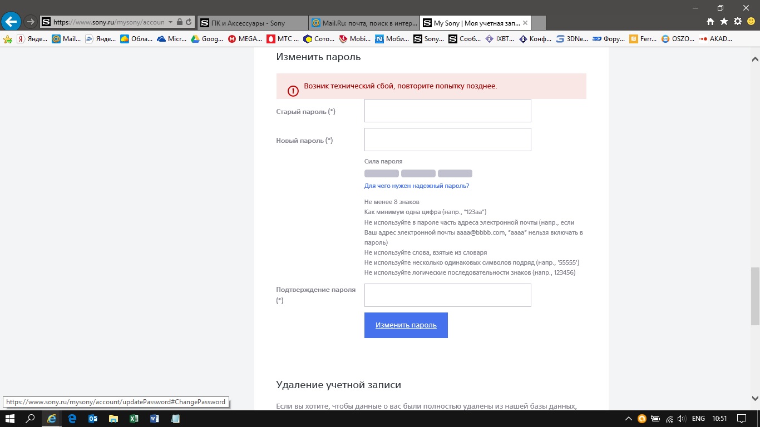Click the sony.ru URL address field
Viewport: 760px width, 427px height.
coord(108,22)
